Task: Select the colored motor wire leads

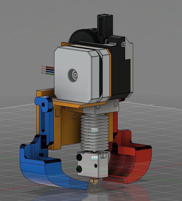Action: (x=48, y=70)
